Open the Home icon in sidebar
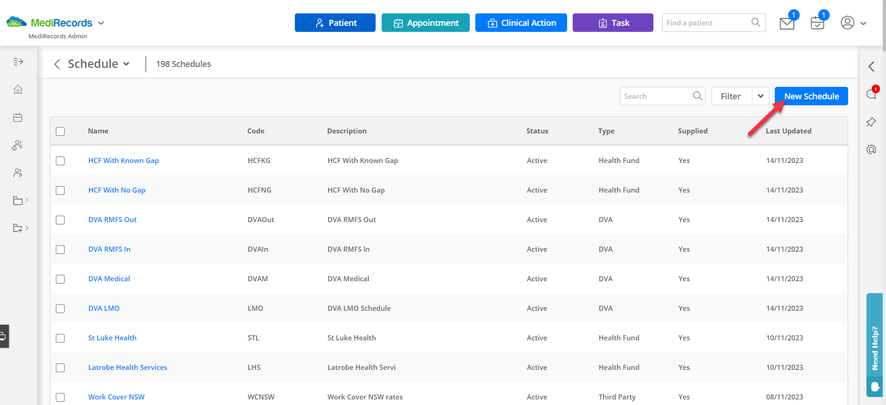The width and height of the screenshot is (886, 405). (18, 89)
